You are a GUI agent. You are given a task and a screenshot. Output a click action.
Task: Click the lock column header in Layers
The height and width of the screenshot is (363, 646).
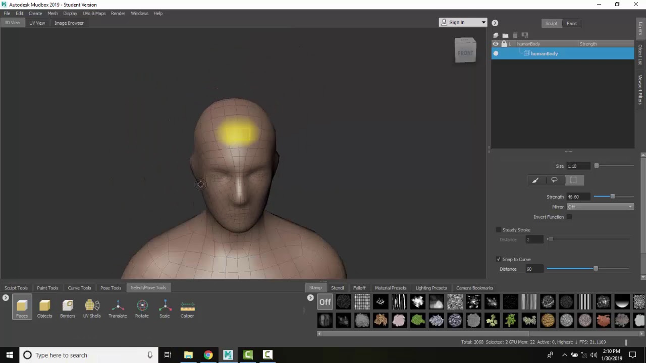pos(504,44)
